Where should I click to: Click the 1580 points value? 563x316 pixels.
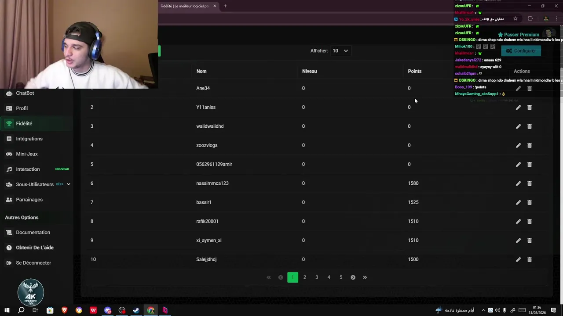click(413, 183)
